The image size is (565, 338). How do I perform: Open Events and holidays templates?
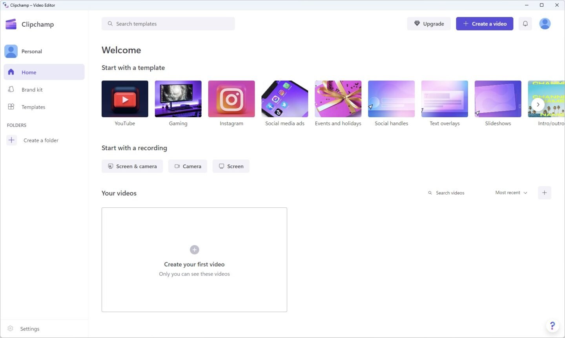[x=338, y=99]
